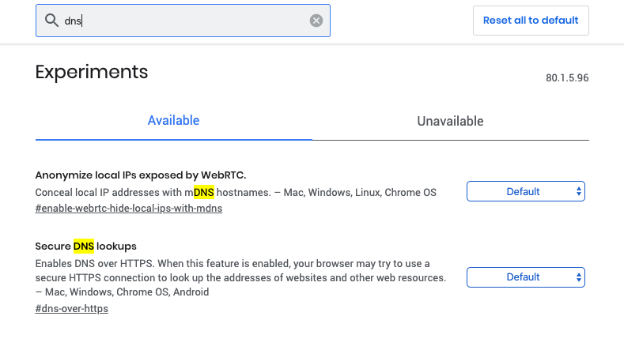
Task: Click the search magnifier icon
Action: point(51,21)
